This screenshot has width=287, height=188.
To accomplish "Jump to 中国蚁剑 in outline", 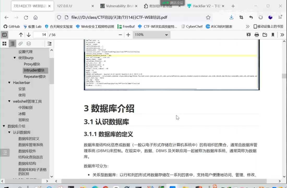I will (26, 107).
